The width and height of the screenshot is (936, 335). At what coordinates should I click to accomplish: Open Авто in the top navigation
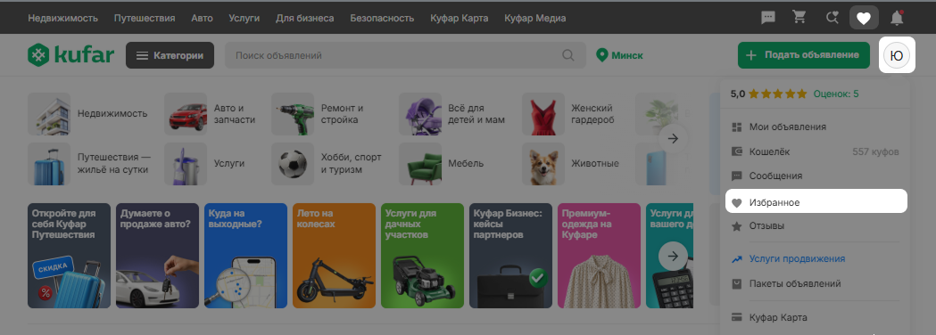click(x=202, y=18)
